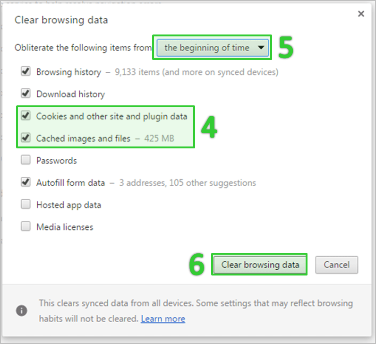The height and width of the screenshot is (344, 376).
Task: Uncheck the Browsing history checkbox
Action: coord(26,72)
